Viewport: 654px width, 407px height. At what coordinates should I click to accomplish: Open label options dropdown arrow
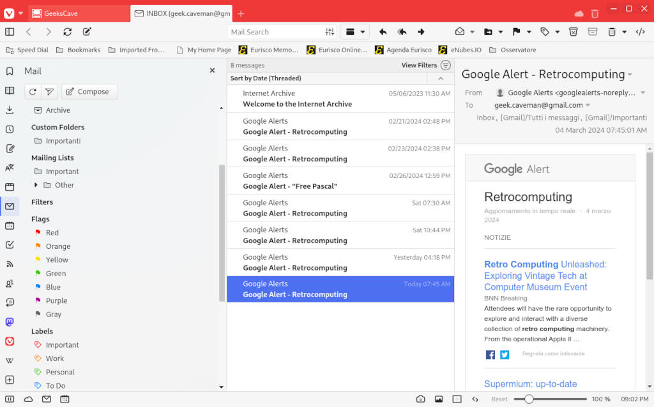(557, 32)
